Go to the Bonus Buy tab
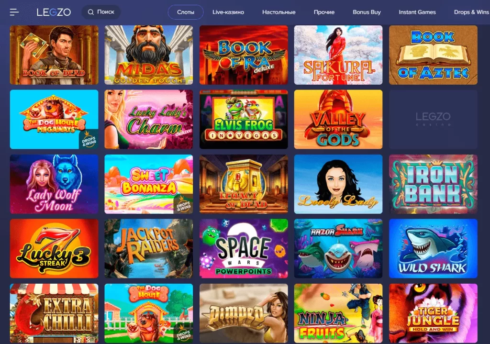 [x=367, y=12]
